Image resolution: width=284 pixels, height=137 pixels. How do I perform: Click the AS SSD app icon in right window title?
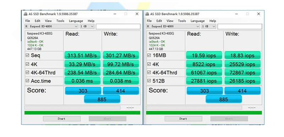[147, 14]
